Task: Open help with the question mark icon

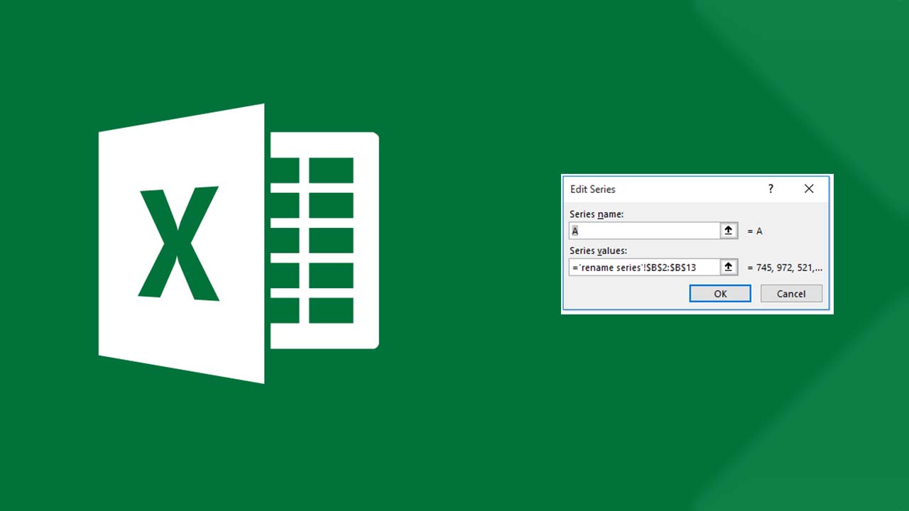Action: point(771,189)
